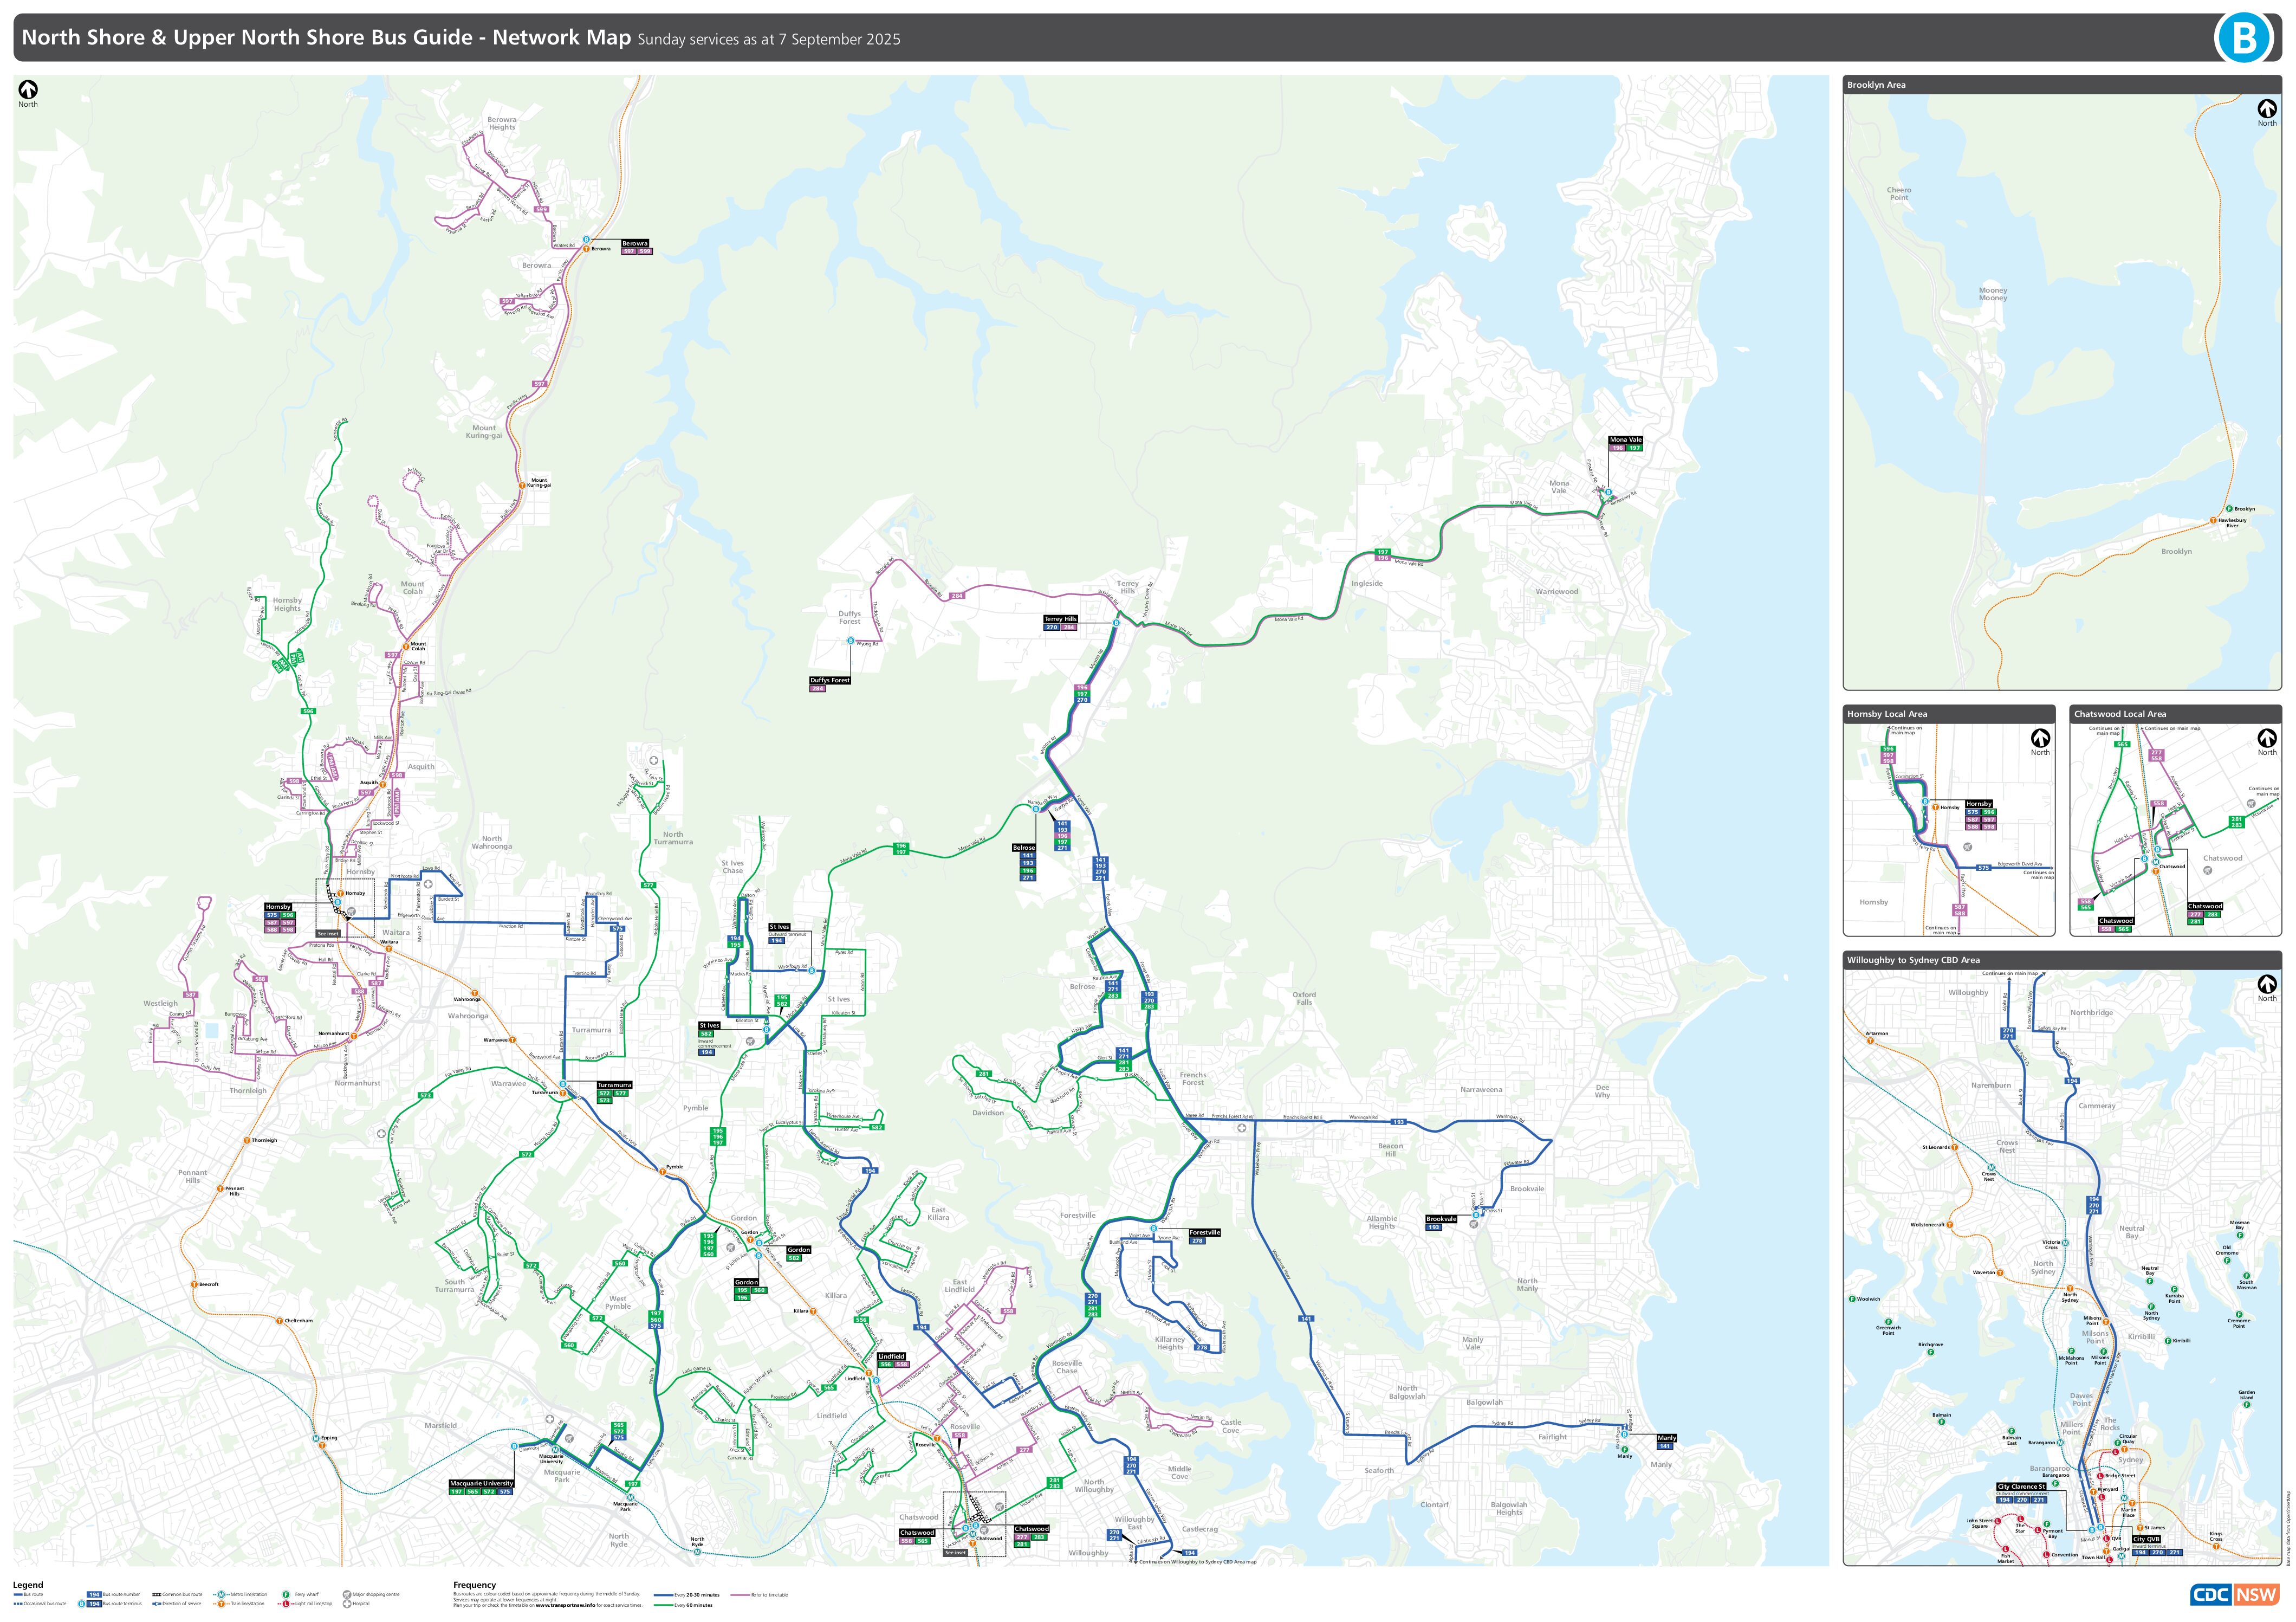The height and width of the screenshot is (1622, 2296).
Task: Click the Light rail line/stop legend icon
Action: pos(286,1604)
